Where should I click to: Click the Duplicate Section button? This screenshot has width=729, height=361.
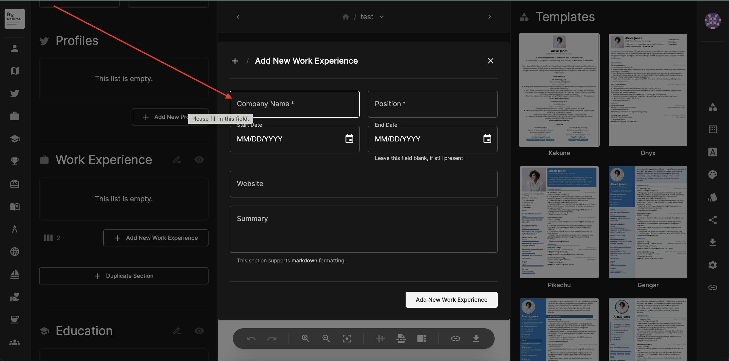tap(124, 276)
